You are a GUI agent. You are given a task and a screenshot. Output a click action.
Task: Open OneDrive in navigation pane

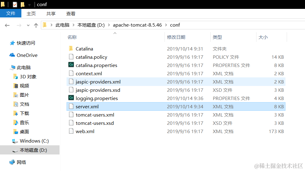point(27,55)
